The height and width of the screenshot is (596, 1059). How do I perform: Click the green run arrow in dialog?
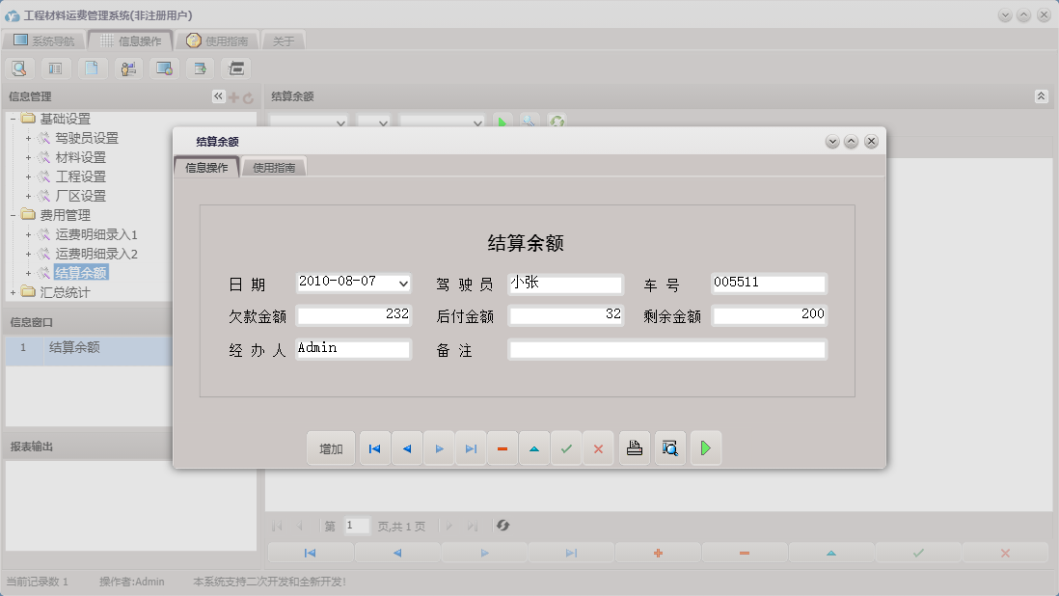pyautogui.click(x=705, y=447)
